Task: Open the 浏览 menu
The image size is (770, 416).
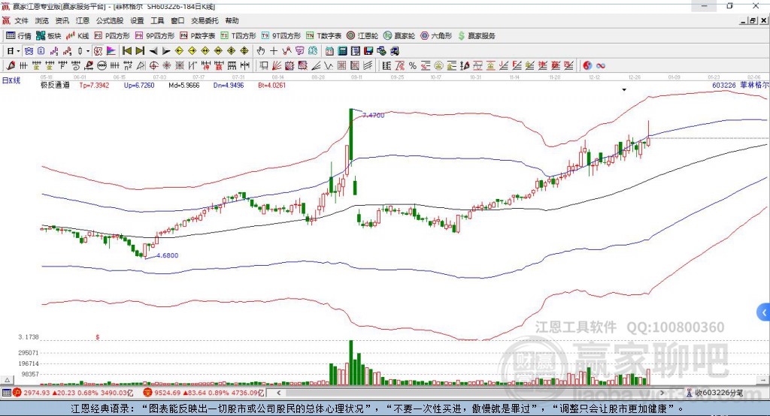Action: pos(42,20)
